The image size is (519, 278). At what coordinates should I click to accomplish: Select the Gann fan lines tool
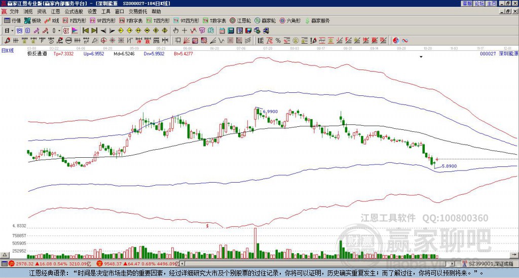(x=187, y=41)
